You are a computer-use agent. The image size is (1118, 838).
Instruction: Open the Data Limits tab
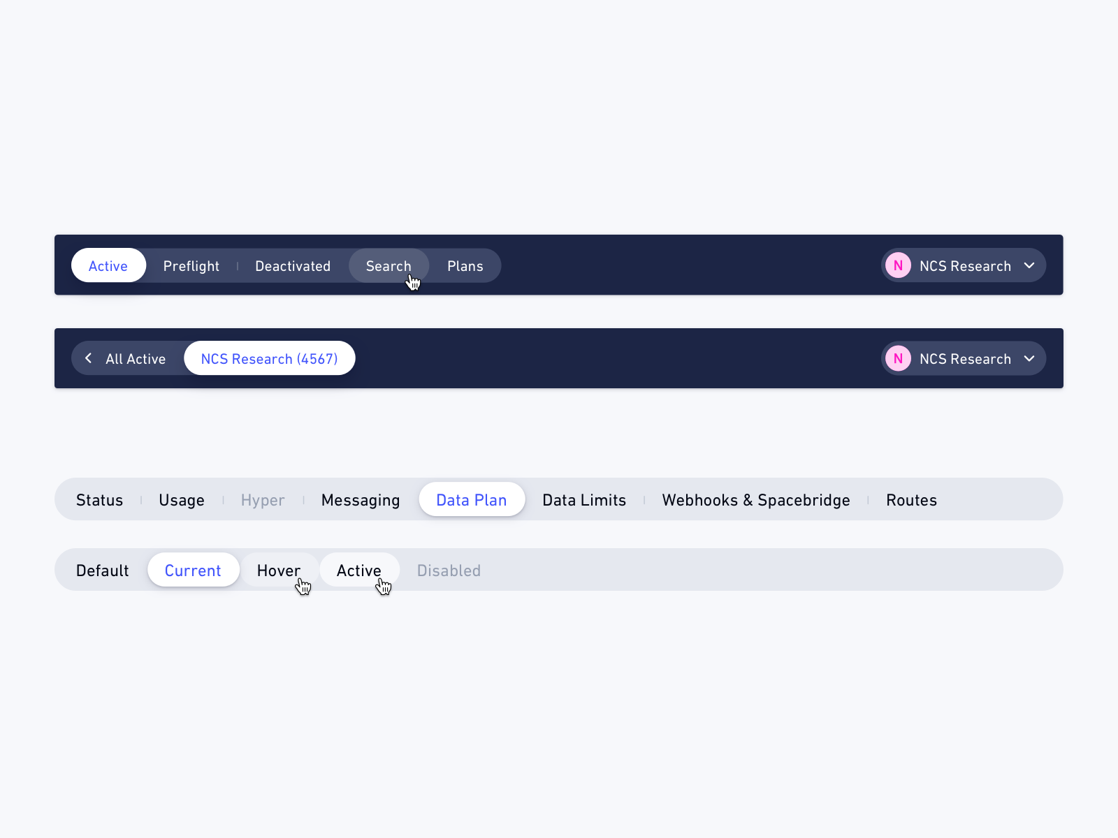[584, 500]
